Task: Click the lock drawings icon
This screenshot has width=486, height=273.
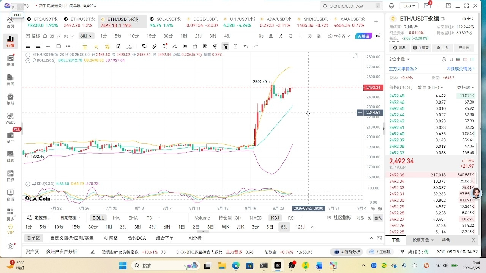Action: coord(195,46)
